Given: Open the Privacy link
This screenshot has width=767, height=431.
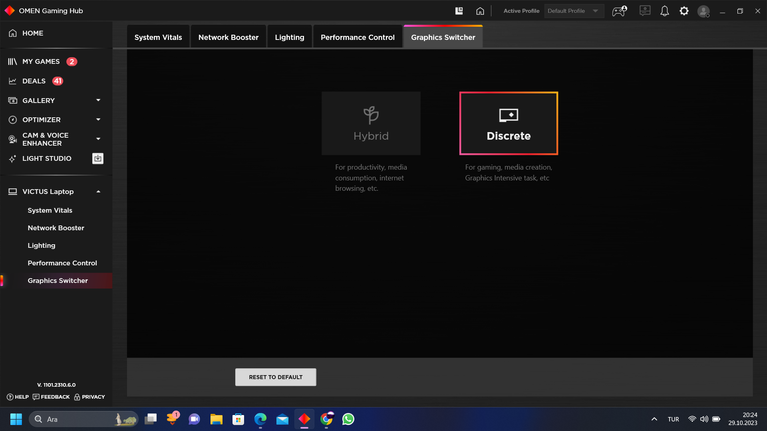Looking at the screenshot, I should (89, 397).
